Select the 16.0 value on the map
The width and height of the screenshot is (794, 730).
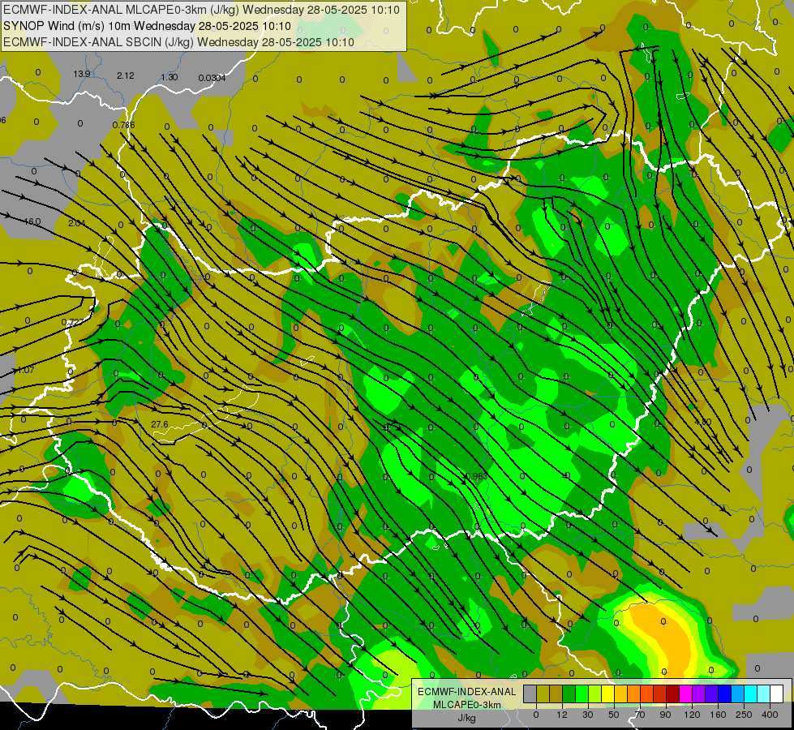[32, 221]
